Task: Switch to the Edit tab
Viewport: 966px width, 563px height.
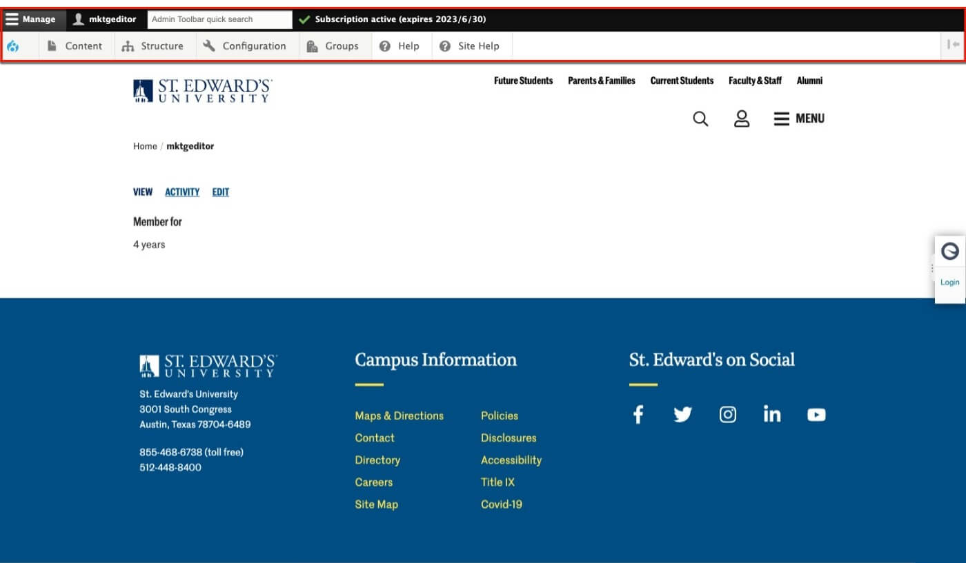Action: pyautogui.click(x=220, y=192)
